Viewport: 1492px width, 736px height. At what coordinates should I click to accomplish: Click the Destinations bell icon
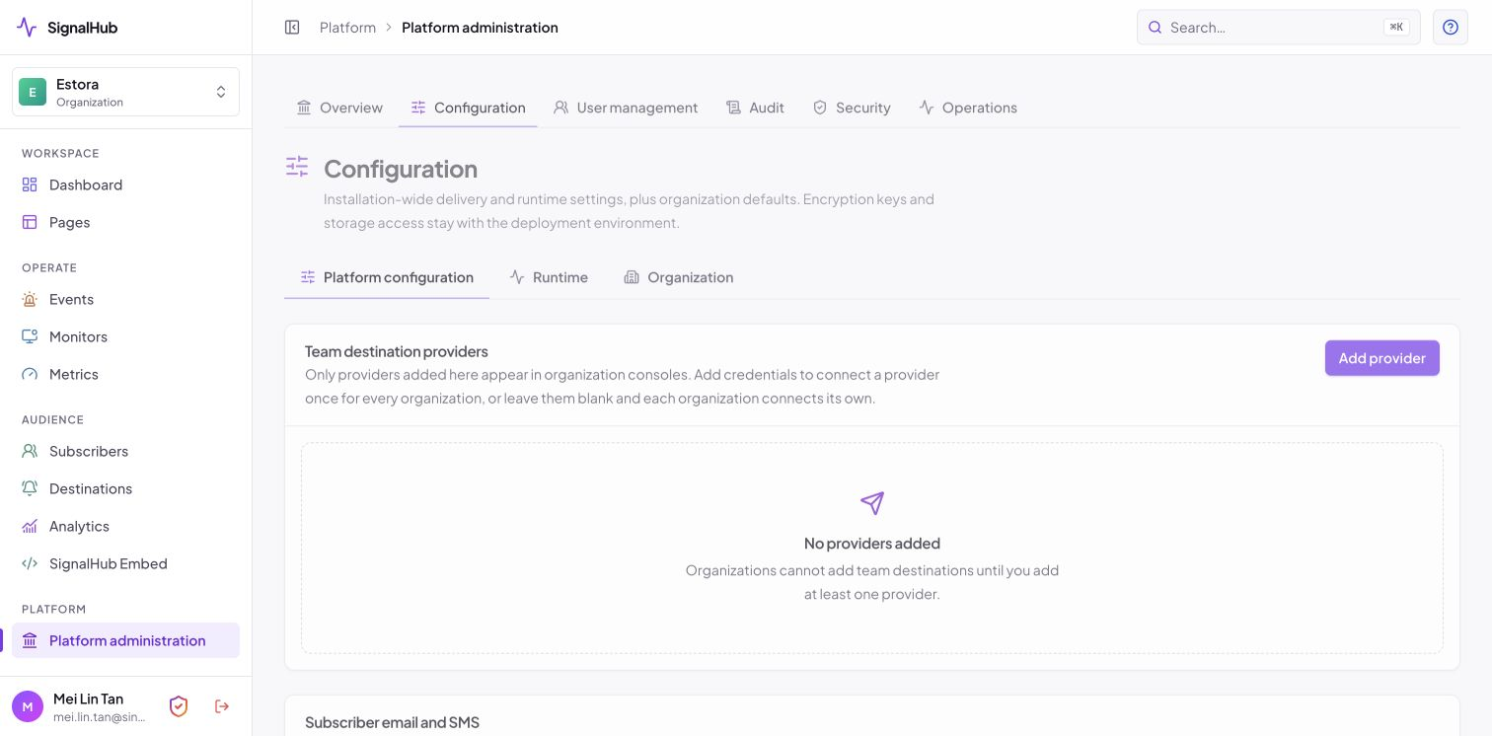[x=30, y=488]
